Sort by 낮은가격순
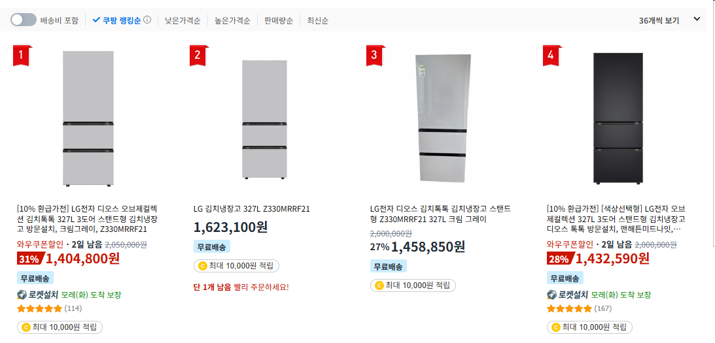Viewport: 715px width, 343px height. tap(183, 20)
